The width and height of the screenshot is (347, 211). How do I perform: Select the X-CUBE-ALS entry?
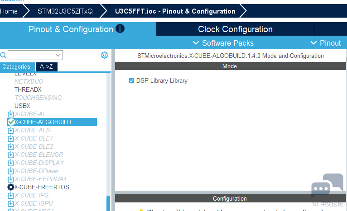32,130
